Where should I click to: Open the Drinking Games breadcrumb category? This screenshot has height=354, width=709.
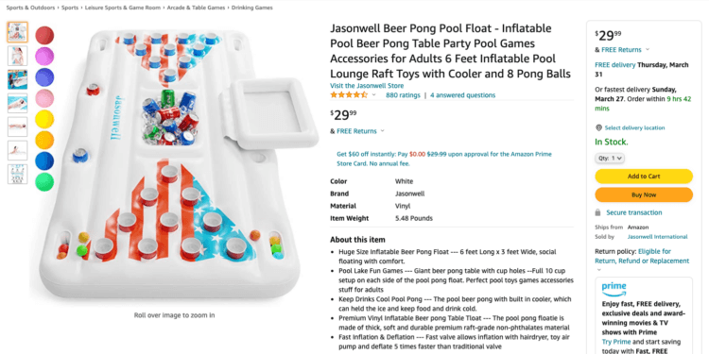pos(251,8)
